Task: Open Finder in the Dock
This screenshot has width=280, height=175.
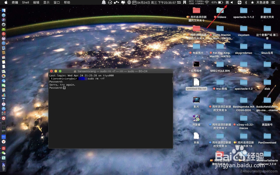Action: point(4,11)
